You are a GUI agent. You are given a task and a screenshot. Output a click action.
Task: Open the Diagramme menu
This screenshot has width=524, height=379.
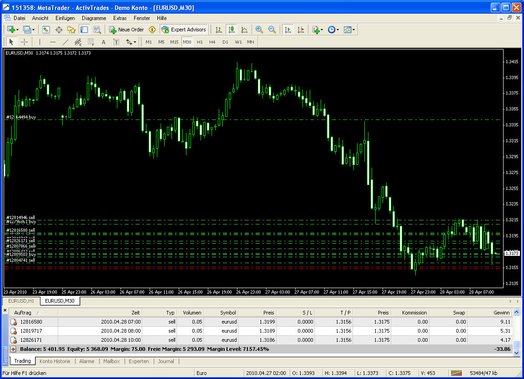(94, 18)
